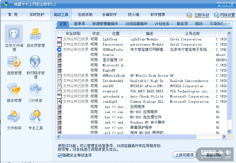Switch to 软件推荐 main tab
This screenshot has height=163, width=236.
(x=158, y=15)
